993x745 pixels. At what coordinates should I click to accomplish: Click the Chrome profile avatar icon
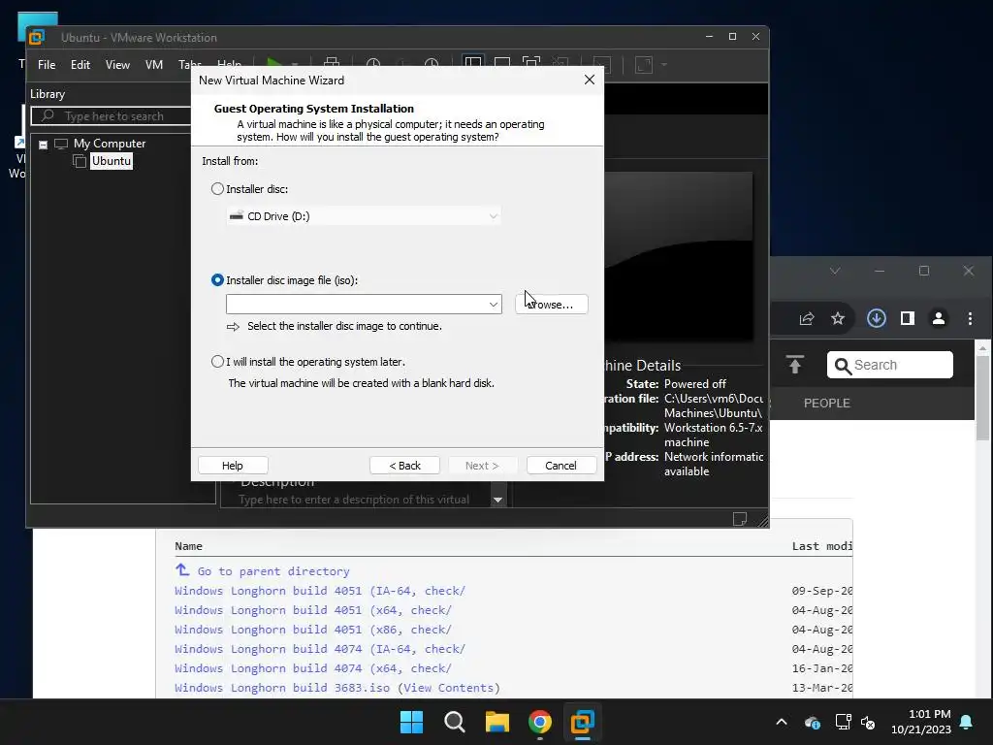[939, 318]
